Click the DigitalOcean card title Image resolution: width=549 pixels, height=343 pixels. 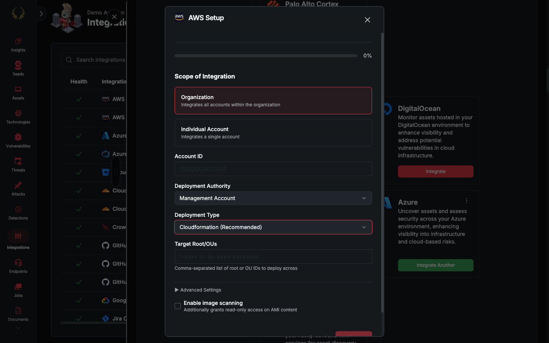[x=419, y=109]
